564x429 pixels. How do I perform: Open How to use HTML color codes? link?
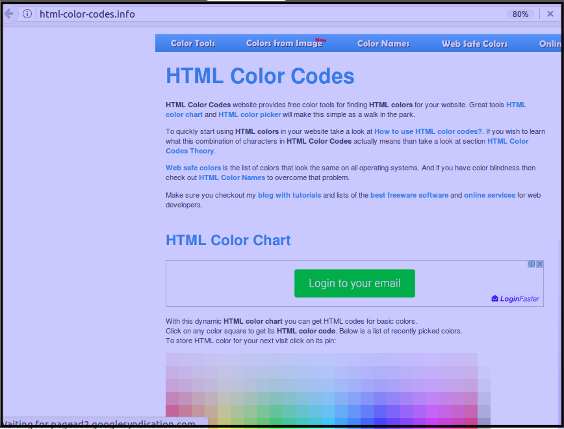(x=428, y=131)
